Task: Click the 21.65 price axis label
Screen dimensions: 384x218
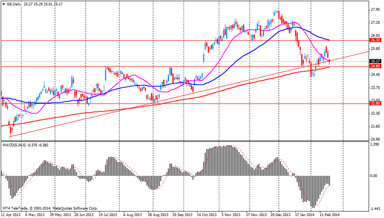Action: click(x=376, y=126)
